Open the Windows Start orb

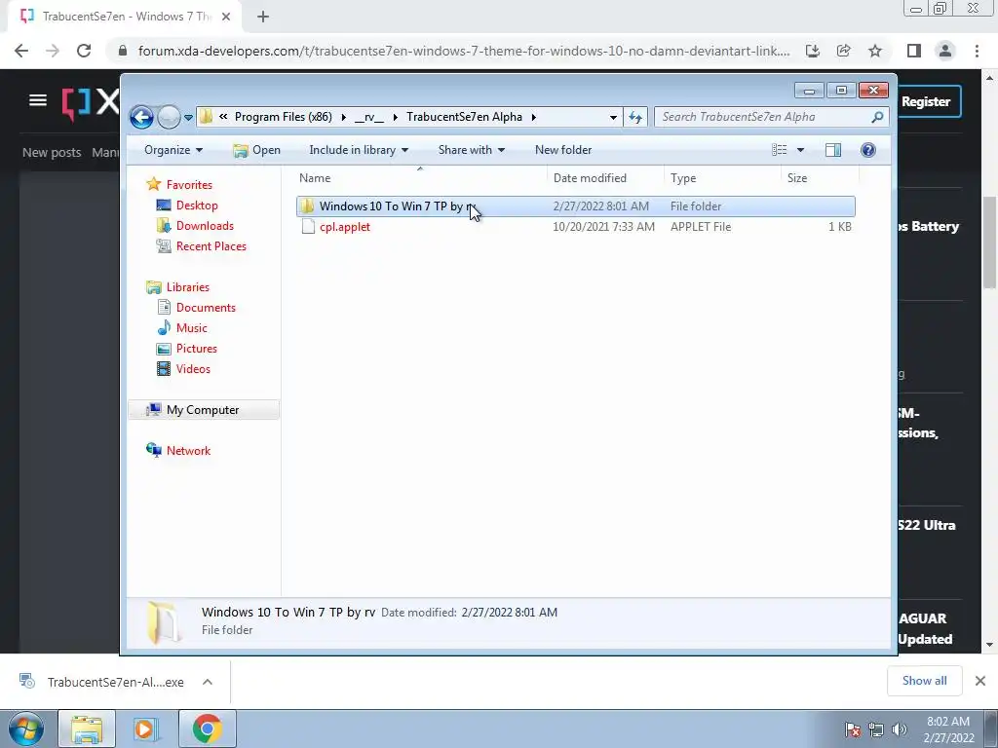pyautogui.click(x=26, y=729)
